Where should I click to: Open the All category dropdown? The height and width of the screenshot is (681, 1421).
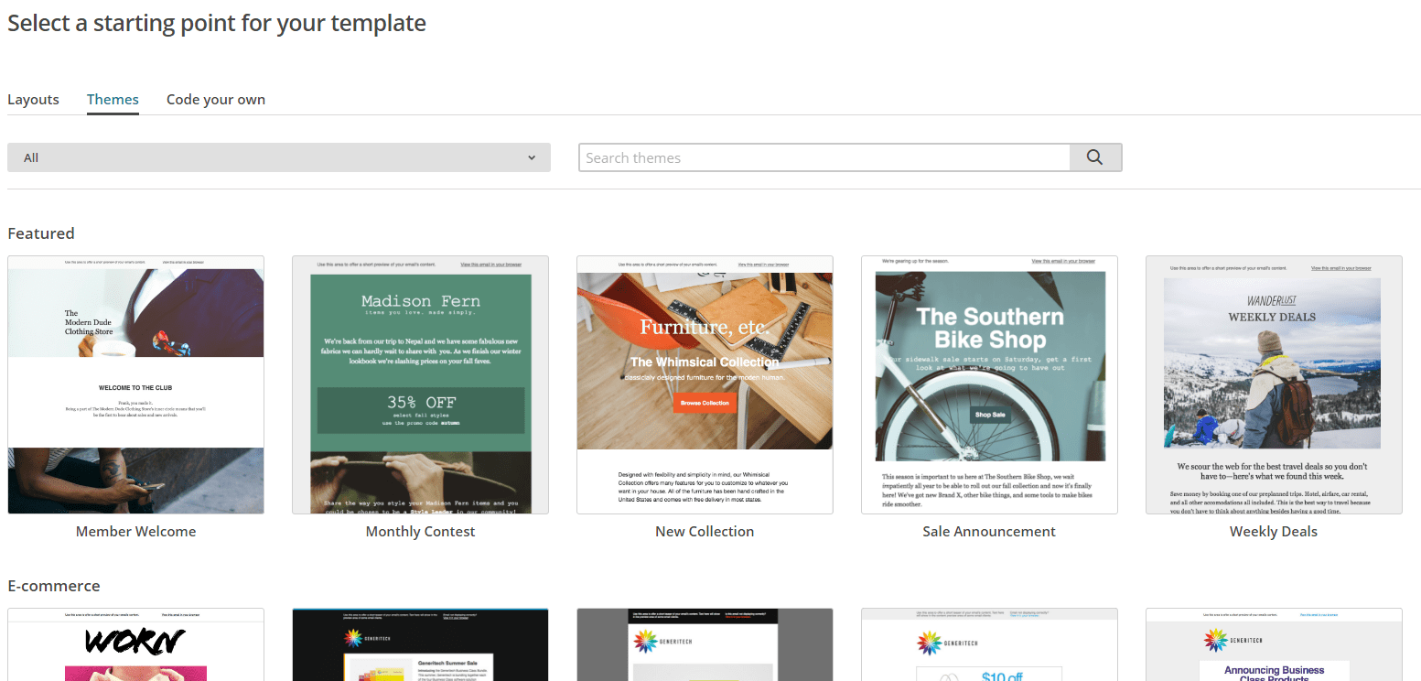click(x=279, y=157)
